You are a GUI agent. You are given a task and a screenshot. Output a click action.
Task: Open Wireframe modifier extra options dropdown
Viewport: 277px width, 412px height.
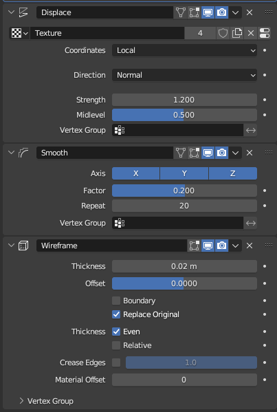[235, 246]
